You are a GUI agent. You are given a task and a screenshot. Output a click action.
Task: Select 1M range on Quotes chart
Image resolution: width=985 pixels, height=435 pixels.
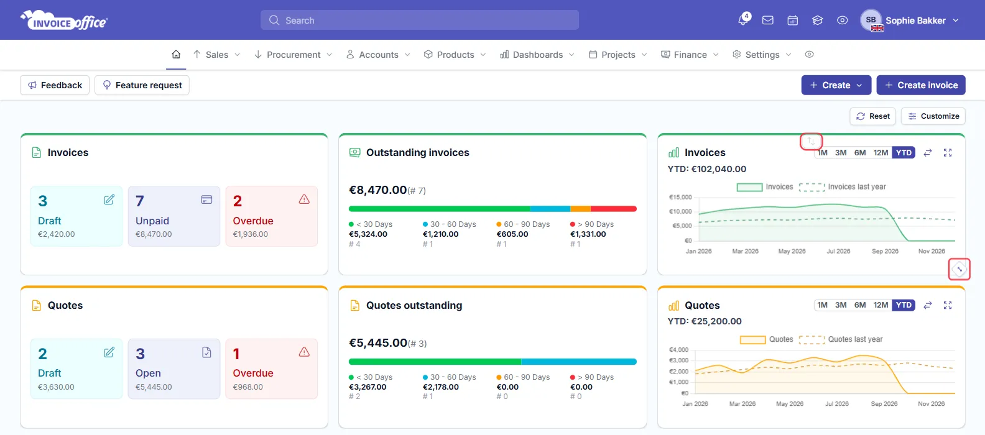823,305
